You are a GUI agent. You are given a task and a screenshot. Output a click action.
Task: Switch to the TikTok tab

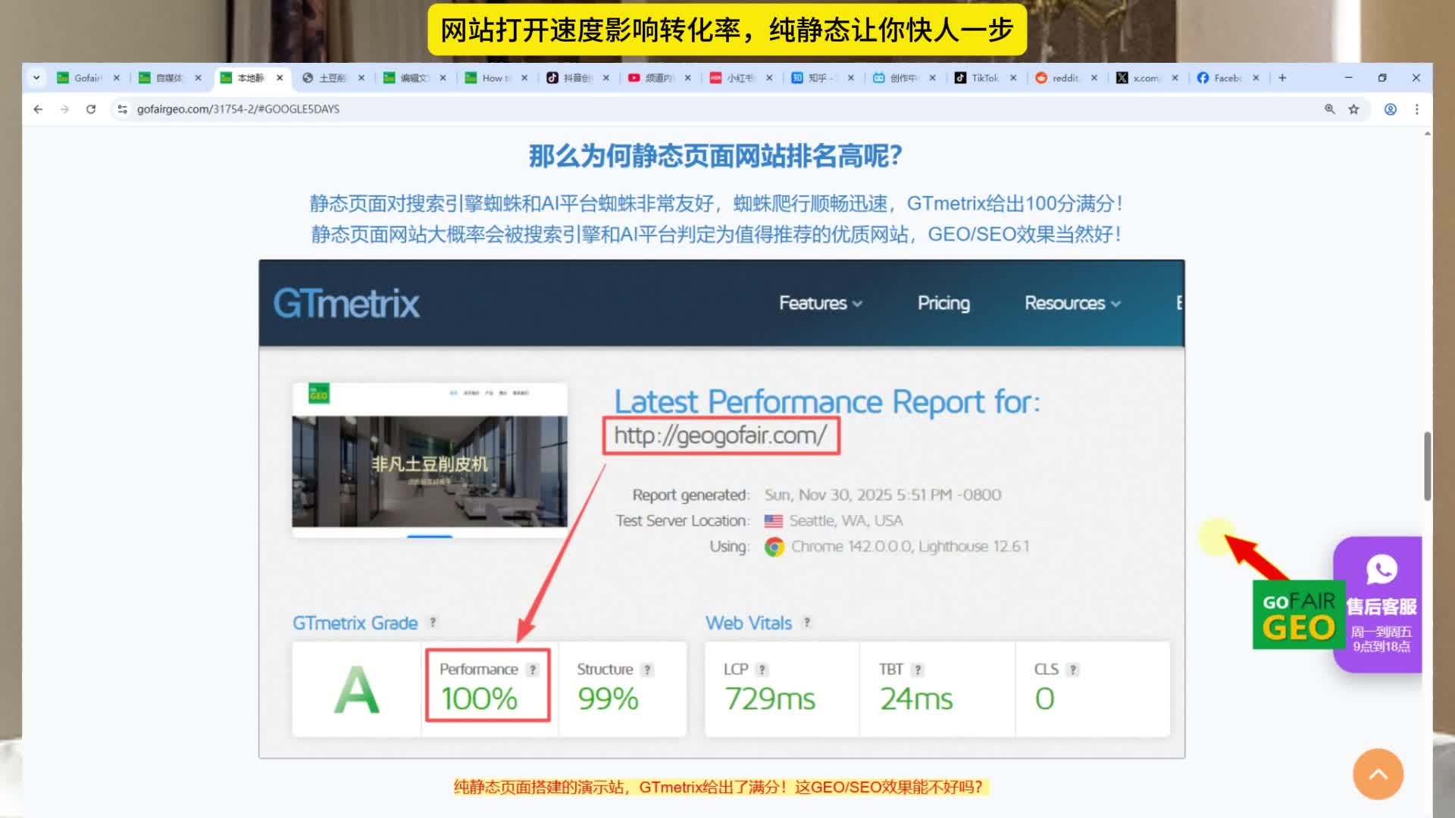[x=984, y=77]
